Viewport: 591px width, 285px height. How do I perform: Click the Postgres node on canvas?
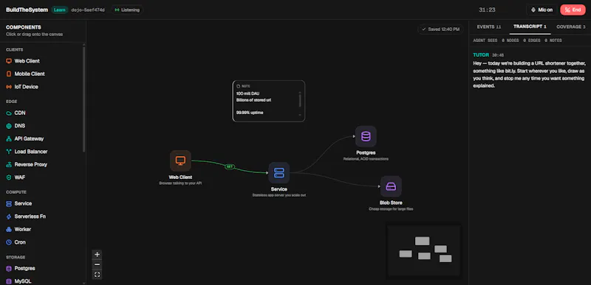click(x=366, y=136)
